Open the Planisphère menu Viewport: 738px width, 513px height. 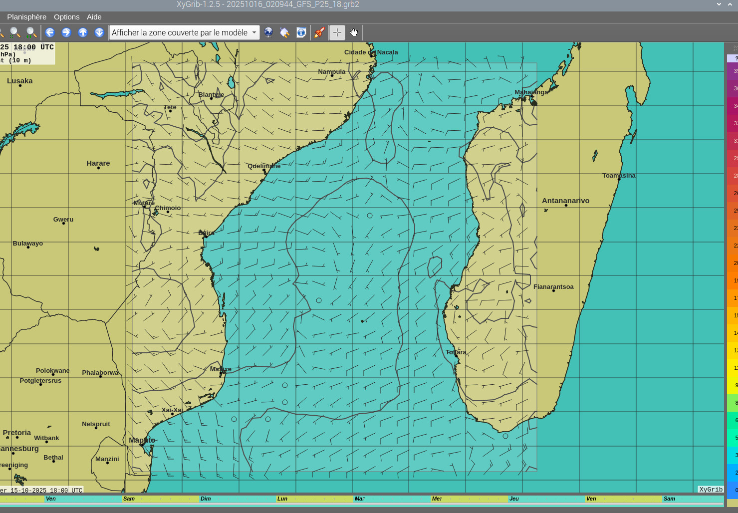[x=26, y=17]
